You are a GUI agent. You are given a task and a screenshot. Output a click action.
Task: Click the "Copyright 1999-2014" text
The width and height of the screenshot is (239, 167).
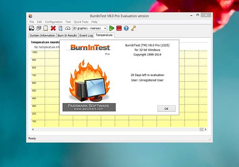(147, 54)
